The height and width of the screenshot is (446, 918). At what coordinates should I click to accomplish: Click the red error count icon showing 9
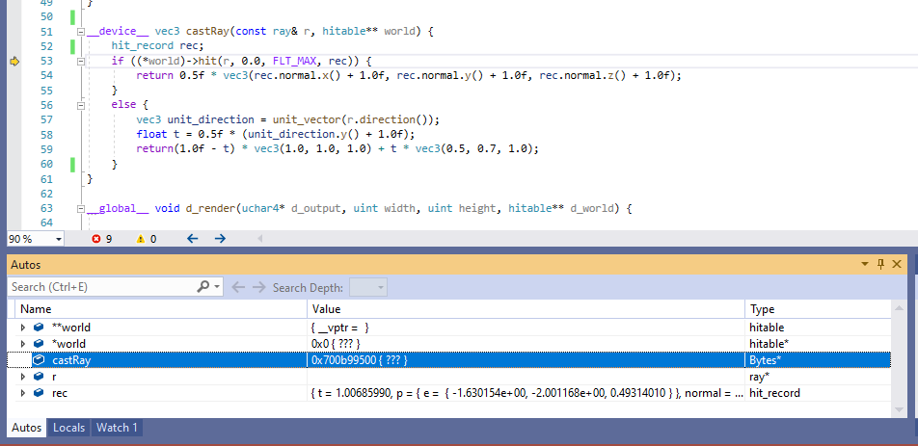[96, 239]
